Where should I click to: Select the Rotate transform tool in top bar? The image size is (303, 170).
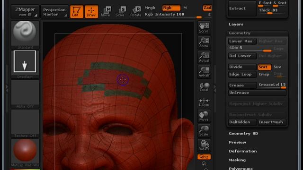coord(136,11)
